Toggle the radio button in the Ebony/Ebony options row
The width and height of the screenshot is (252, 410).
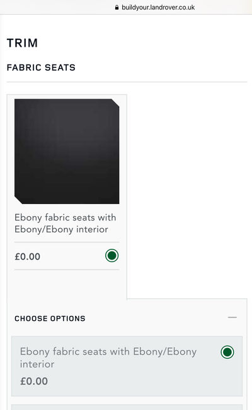click(227, 352)
